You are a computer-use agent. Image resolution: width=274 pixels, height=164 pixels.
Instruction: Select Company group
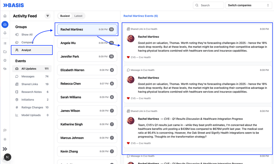(x=32, y=42)
